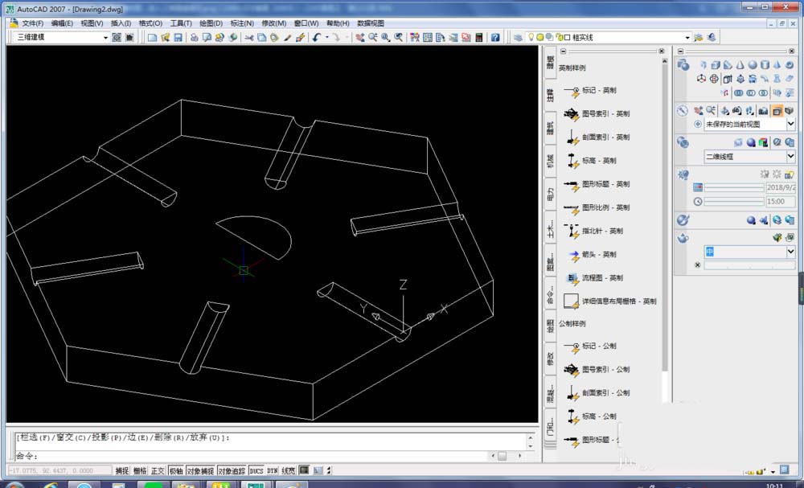
Task: Click the workspace settings icon beside workspace dropdown
Action: click(117, 38)
